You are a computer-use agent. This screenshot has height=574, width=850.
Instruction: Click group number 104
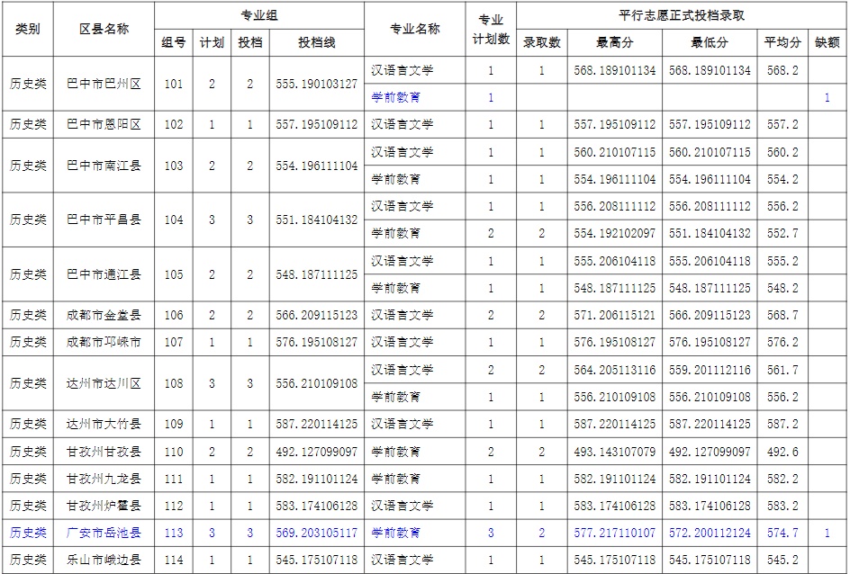tap(174, 220)
